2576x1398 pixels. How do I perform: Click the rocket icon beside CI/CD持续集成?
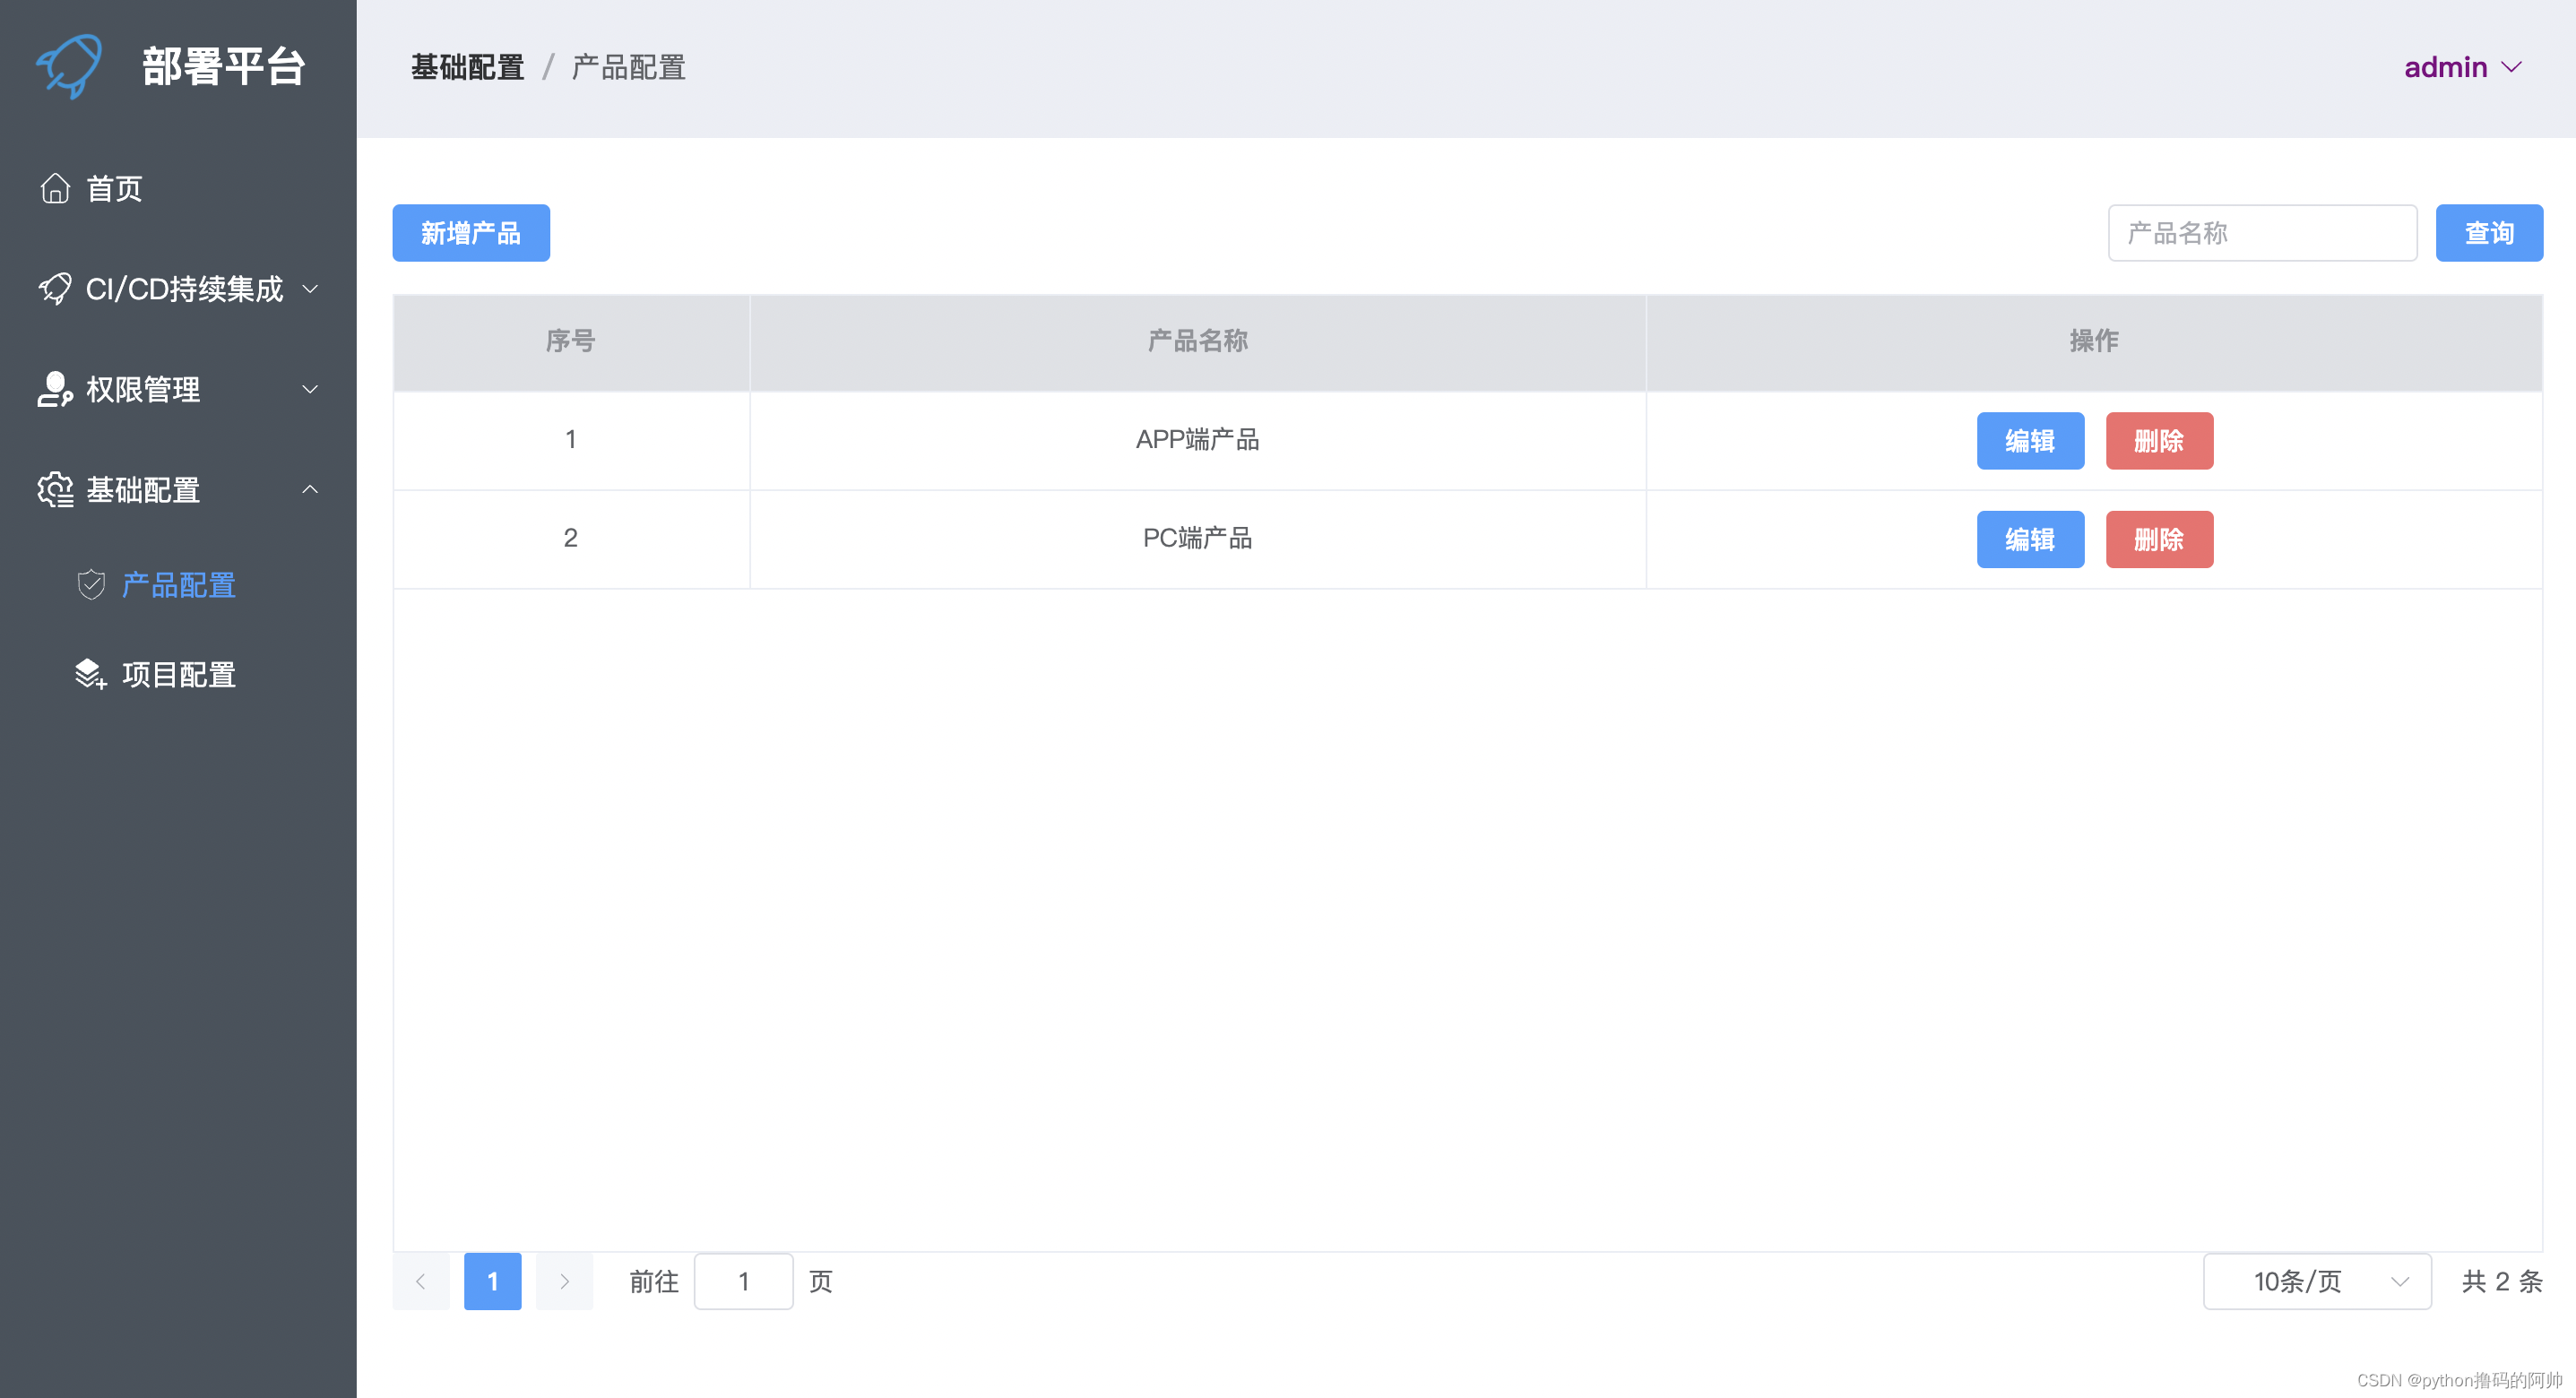click(55, 289)
